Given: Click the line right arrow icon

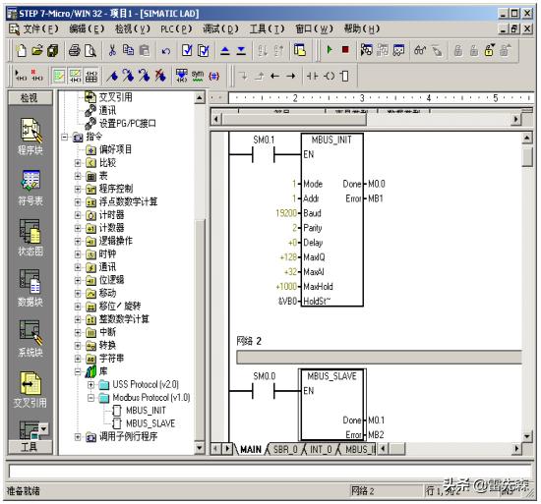Looking at the screenshot, I should pos(291,76).
